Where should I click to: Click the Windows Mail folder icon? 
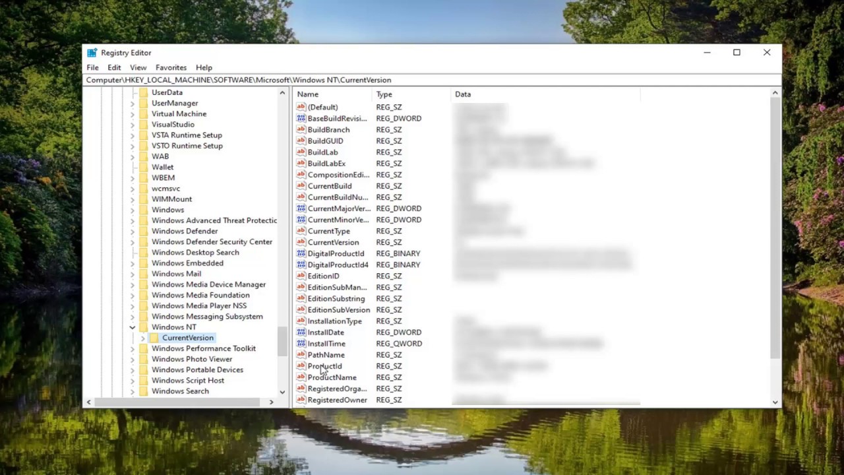[x=144, y=274]
